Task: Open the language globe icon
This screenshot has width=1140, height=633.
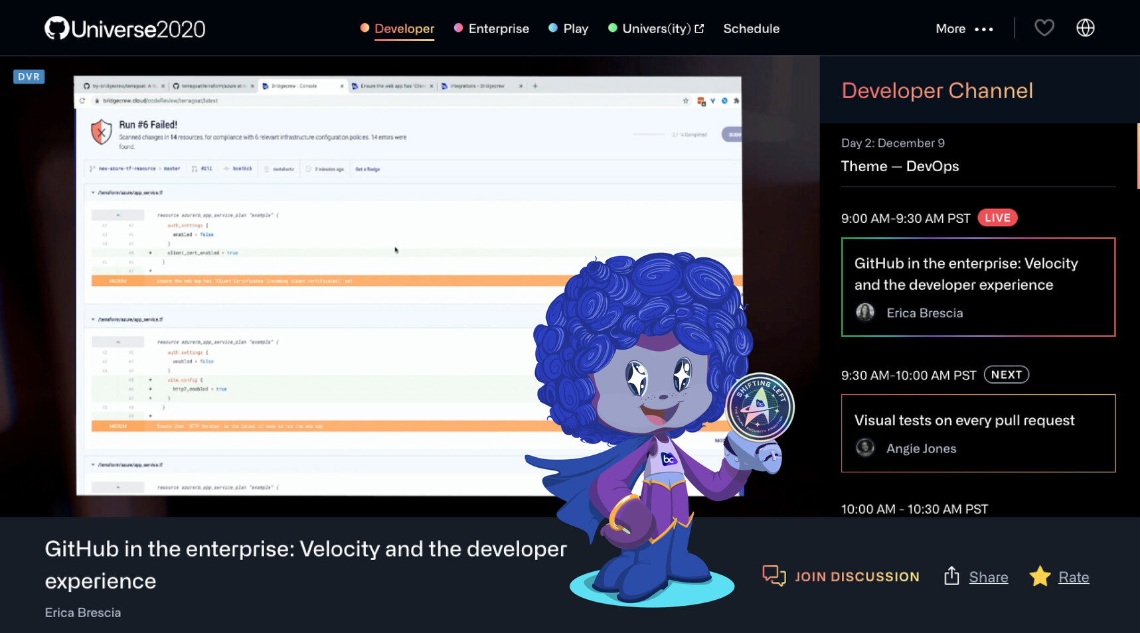Action: click(x=1085, y=28)
